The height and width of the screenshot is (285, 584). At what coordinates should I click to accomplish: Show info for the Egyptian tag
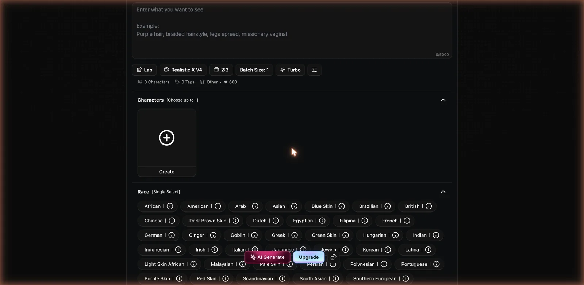pyautogui.click(x=322, y=221)
